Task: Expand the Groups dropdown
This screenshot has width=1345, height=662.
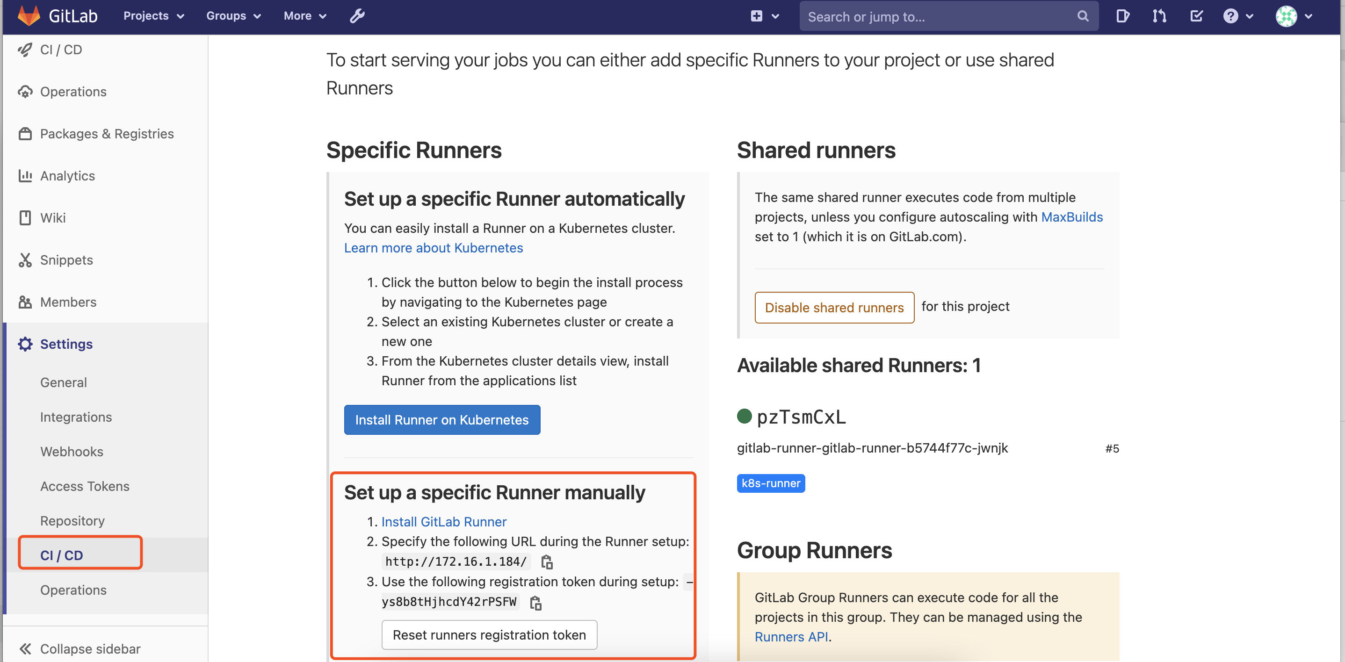Action: [233, 16]
